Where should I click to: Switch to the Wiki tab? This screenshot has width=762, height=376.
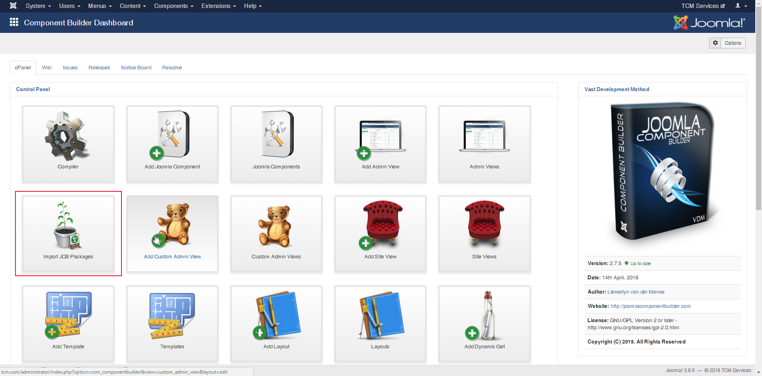coord(47,68)
